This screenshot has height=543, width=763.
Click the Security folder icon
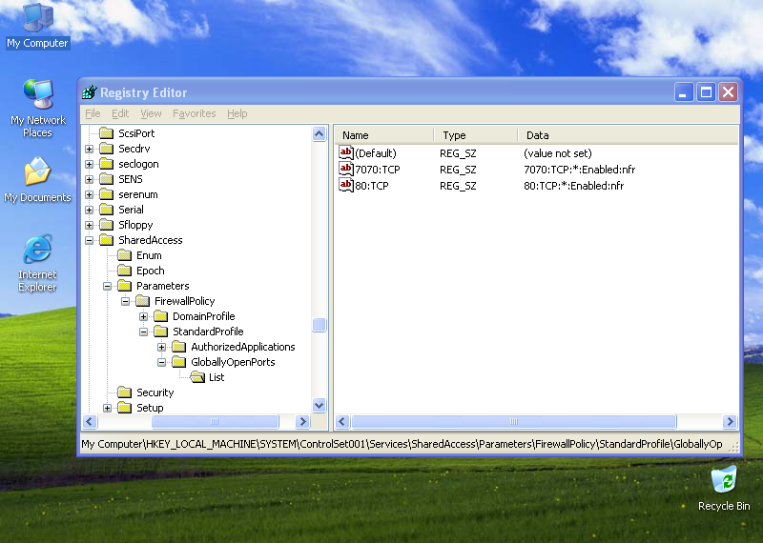(x=125, y=392)
